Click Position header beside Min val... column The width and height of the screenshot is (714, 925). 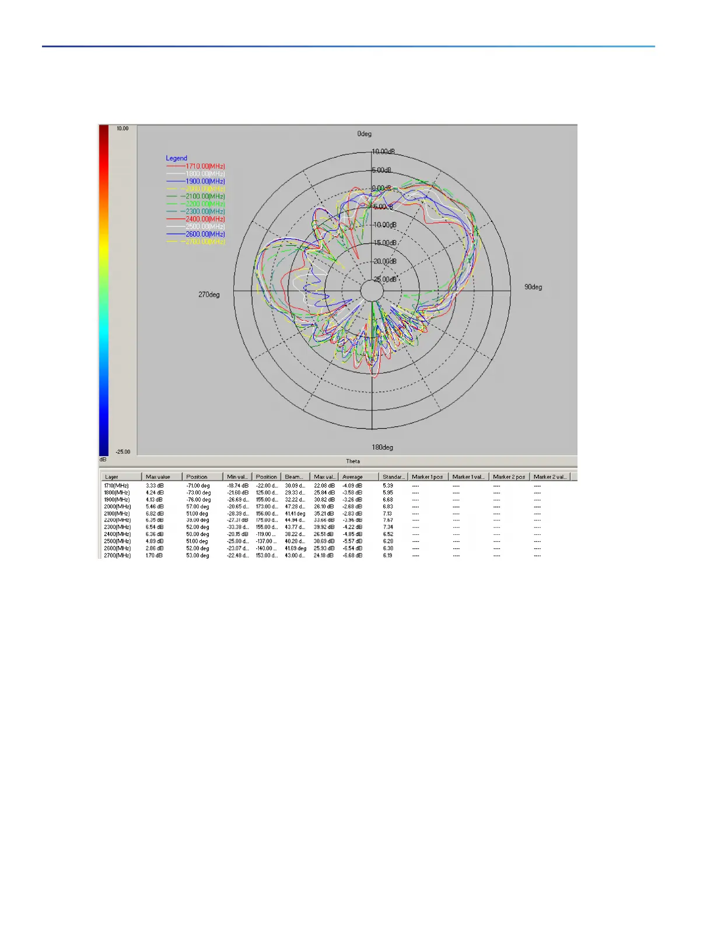[x=267, y=477]
